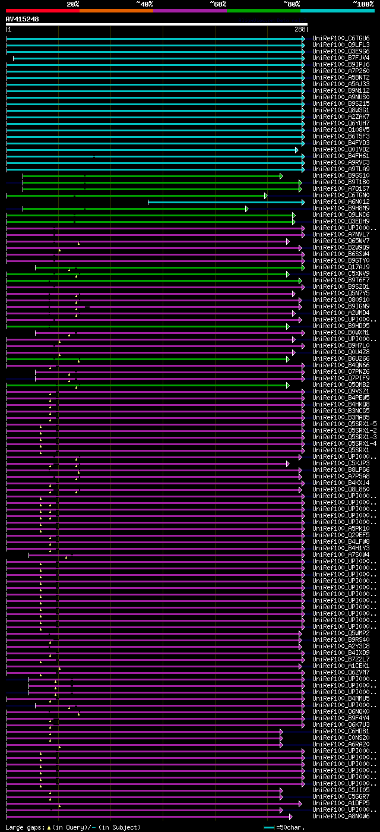Select label UniRef100_Q9LNC6

pos(341,215)
